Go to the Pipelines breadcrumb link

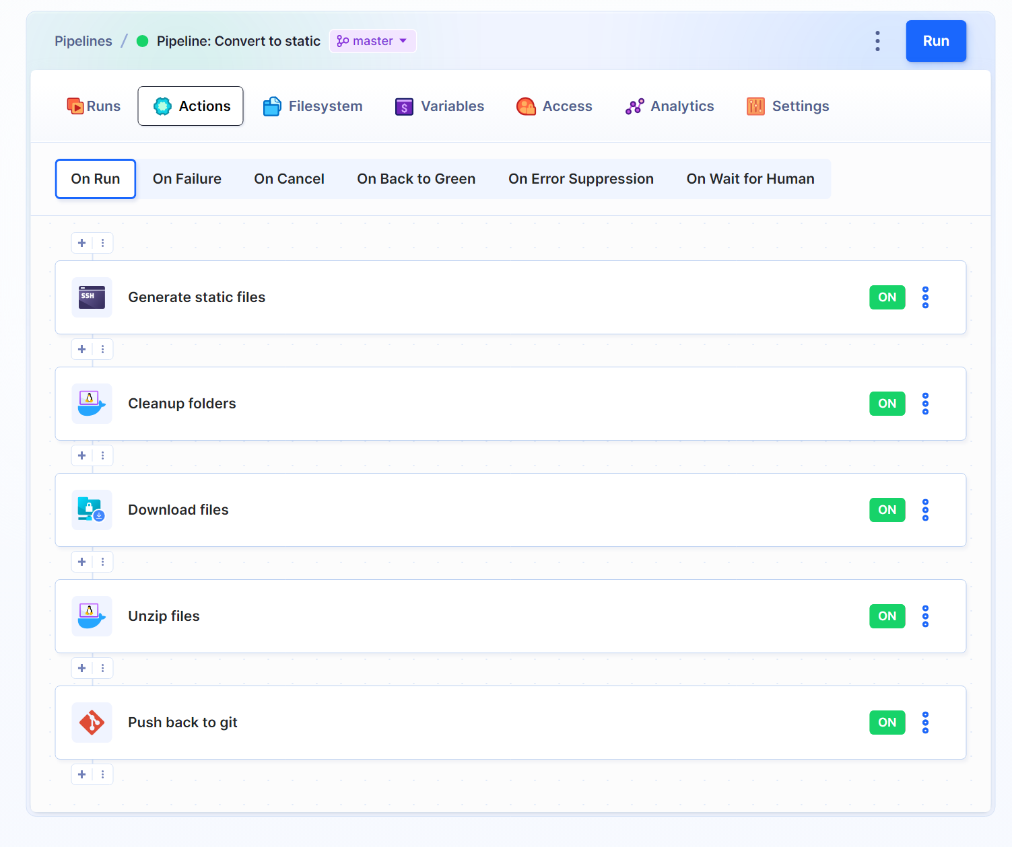pos(83,41)
